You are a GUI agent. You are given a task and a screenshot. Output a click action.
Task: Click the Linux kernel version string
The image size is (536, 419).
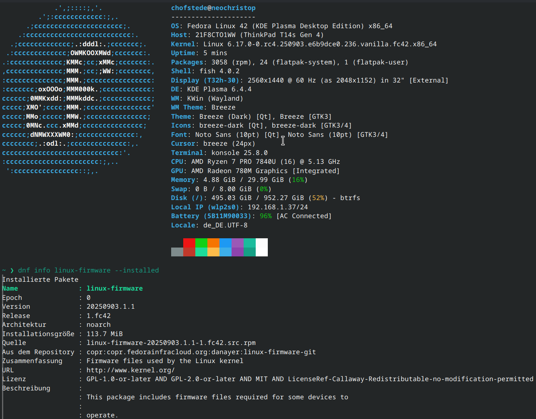click(320, 44)
